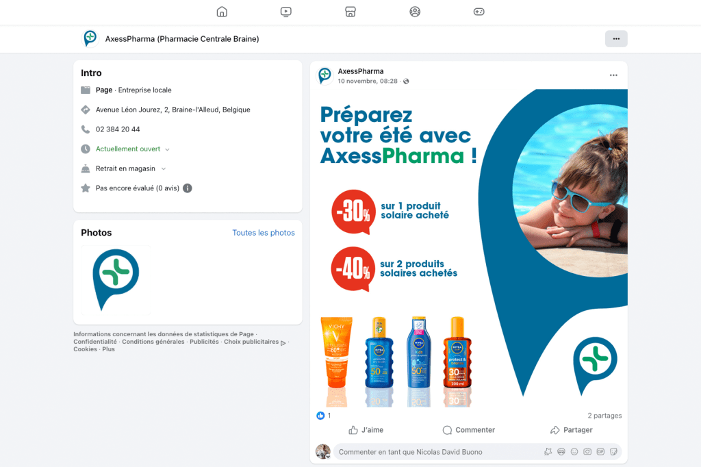Insert an emoji in the comment
The height and width of the screenshot is (467, 701).
(574, 452)
